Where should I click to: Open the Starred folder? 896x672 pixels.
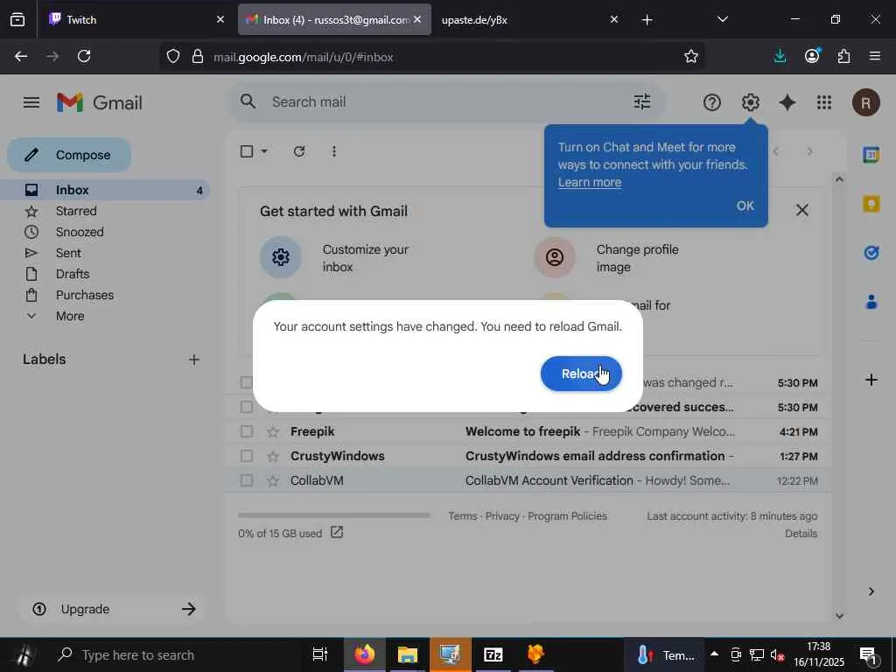pos(76,211)
